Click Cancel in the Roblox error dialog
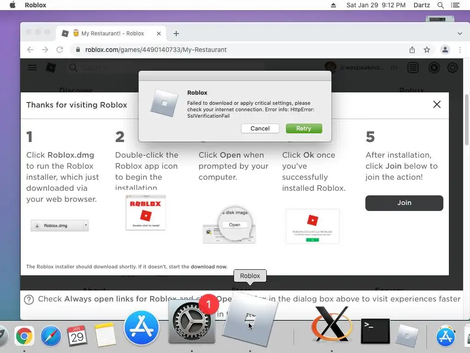Screen dimensions: 470x353 [260, 129]
